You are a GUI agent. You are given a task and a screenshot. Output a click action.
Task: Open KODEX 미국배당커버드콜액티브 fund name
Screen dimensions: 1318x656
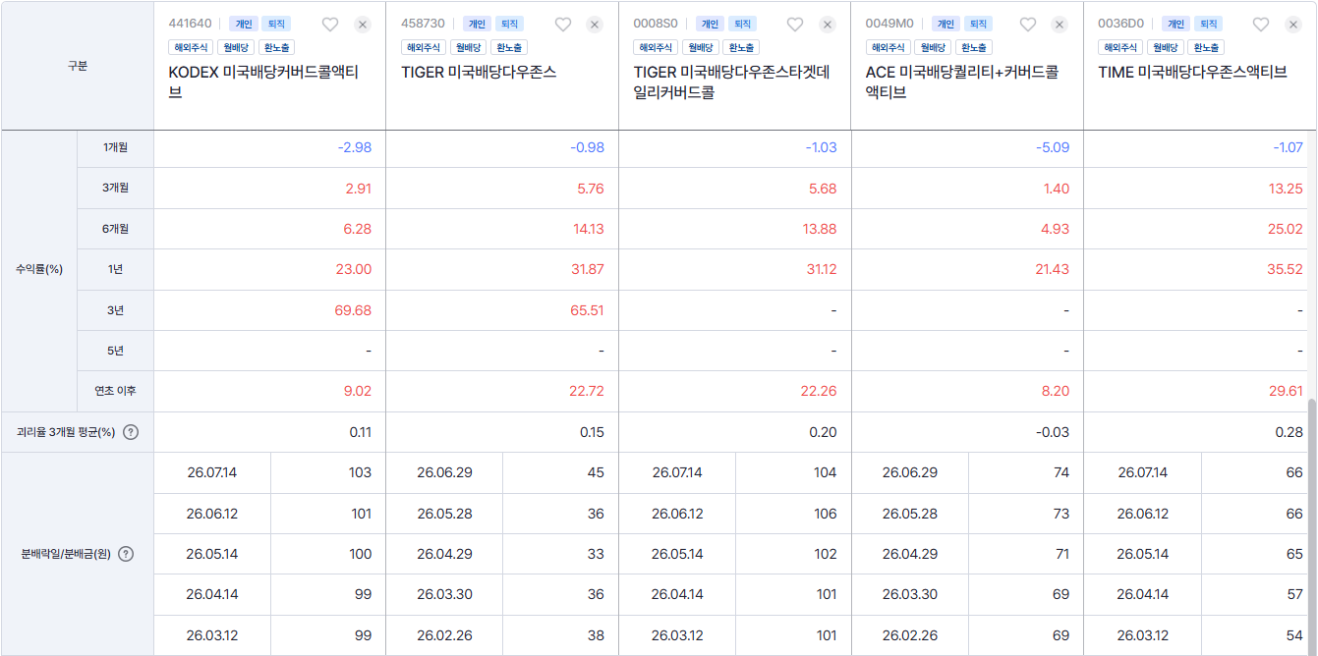tap(263, 82)
